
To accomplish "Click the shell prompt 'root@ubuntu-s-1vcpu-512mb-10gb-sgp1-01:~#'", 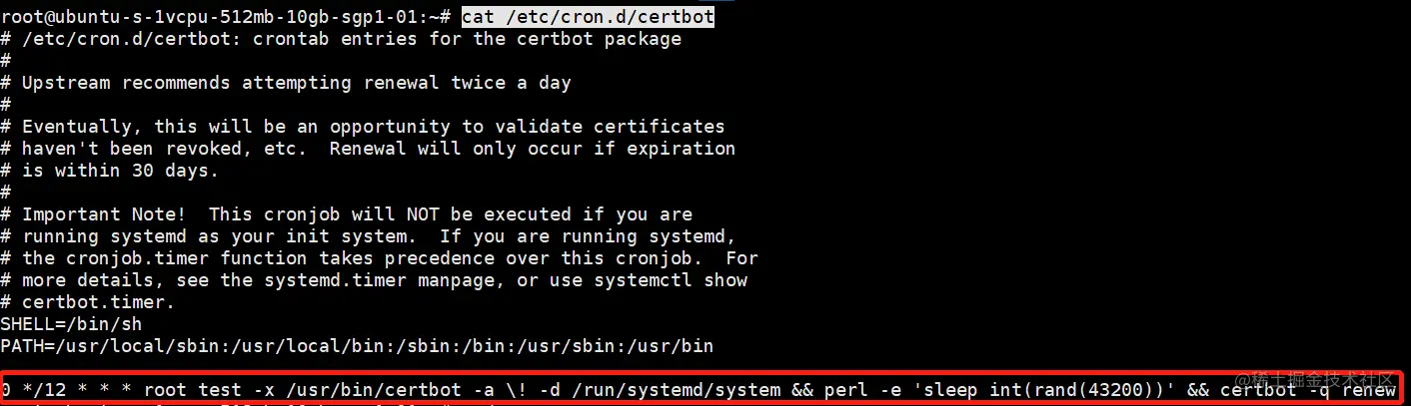I will (225, 17).
